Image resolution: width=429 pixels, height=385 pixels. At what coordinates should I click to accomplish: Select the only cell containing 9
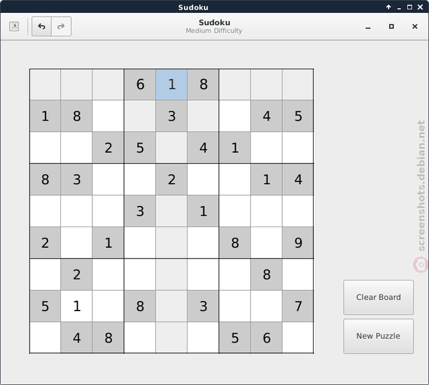point(298,243)
